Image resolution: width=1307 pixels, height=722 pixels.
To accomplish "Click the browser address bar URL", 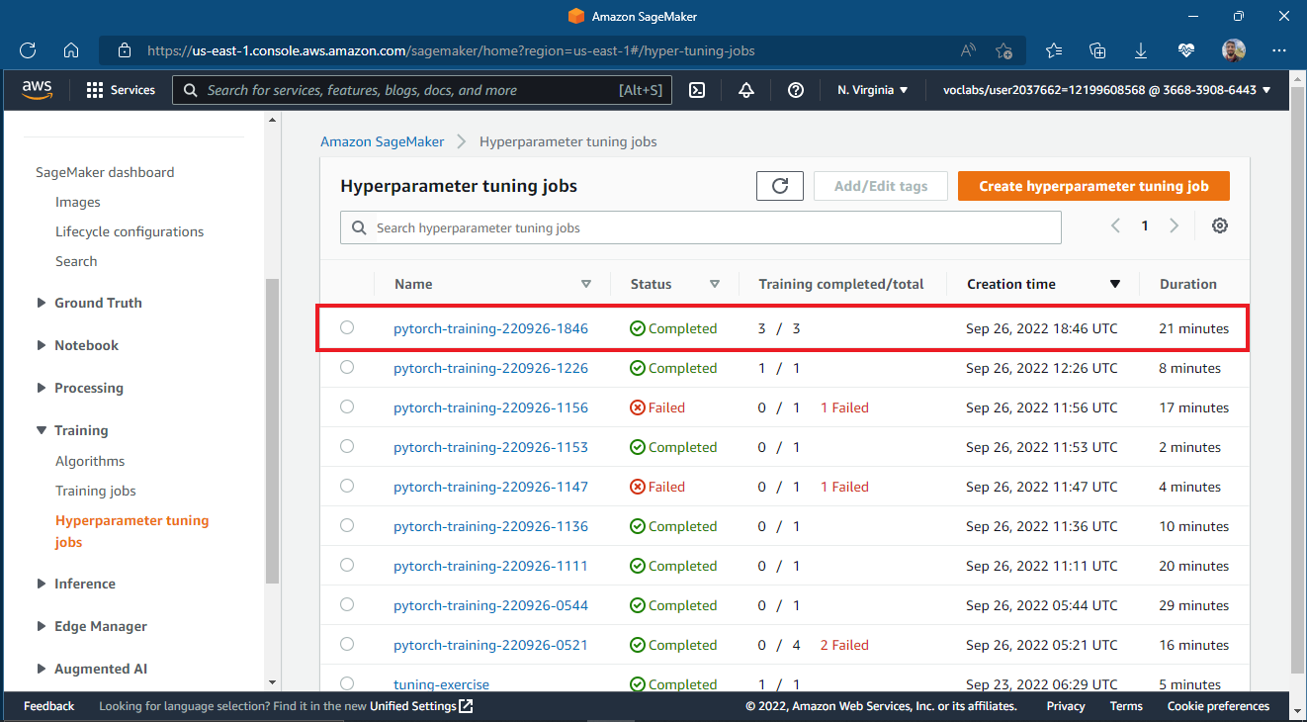I will pos(451,50).
